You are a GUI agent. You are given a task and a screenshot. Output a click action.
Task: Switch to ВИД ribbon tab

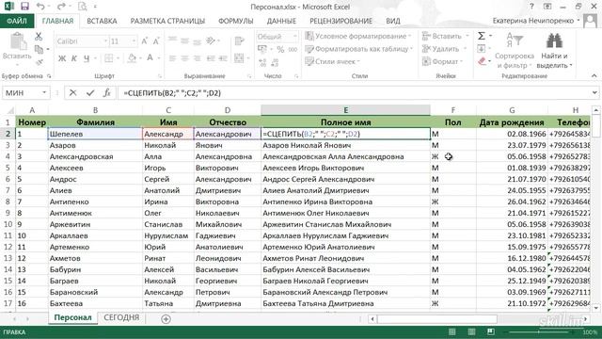(393, 21)
